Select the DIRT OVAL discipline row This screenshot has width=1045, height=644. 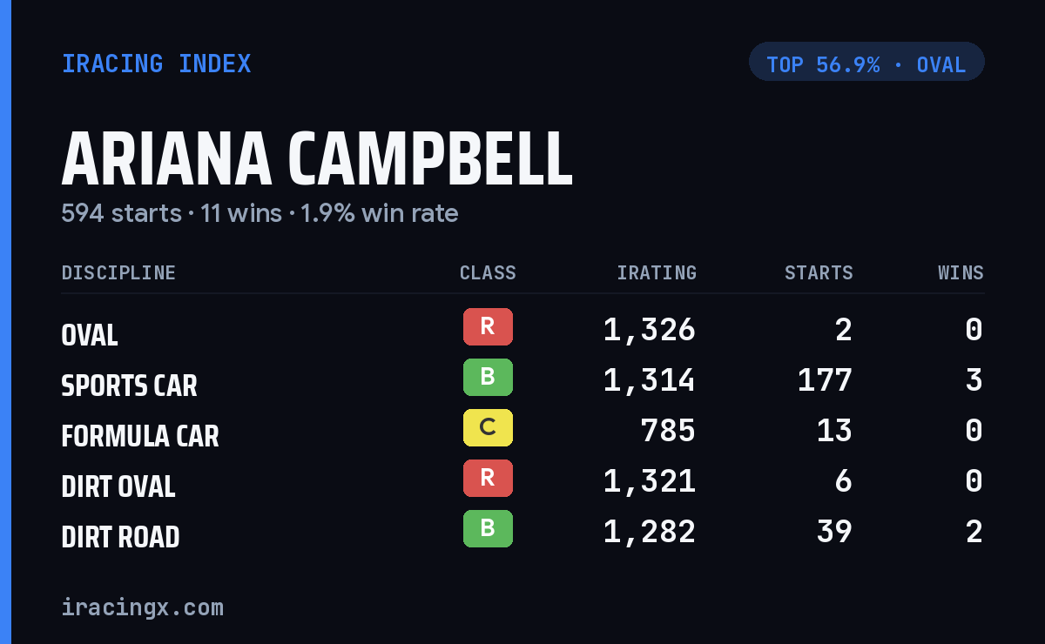[x=522, y=482]
